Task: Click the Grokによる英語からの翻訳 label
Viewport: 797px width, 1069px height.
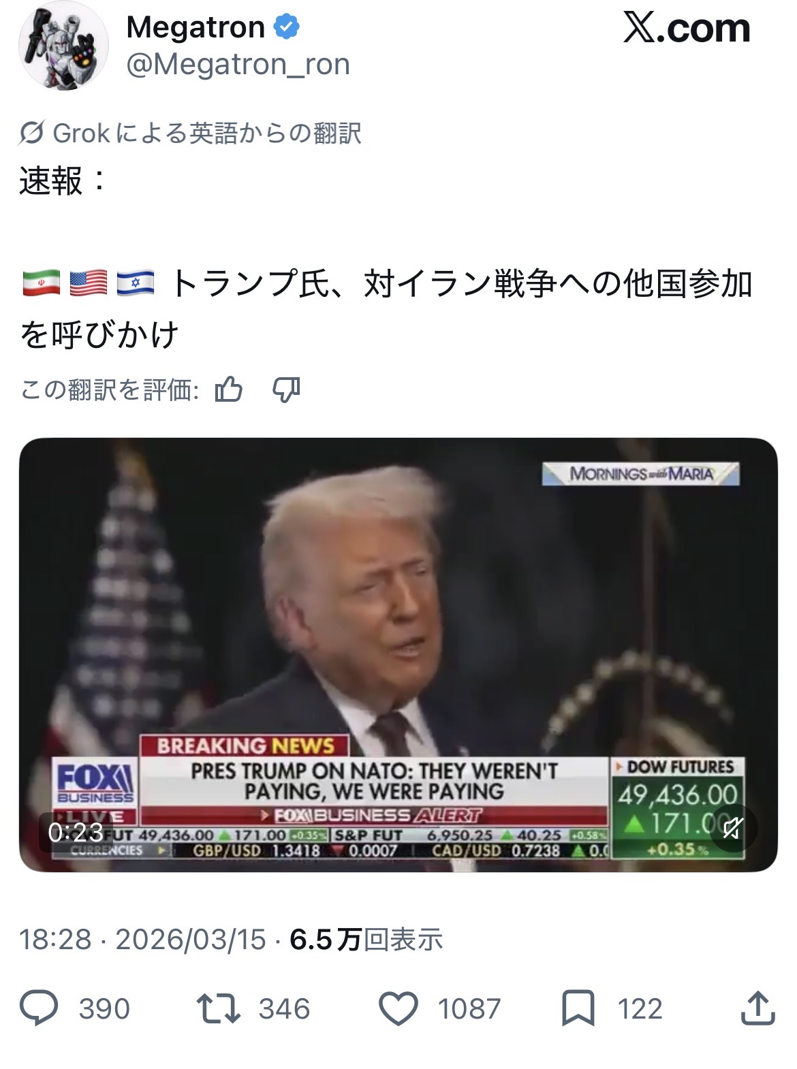Action: pos(207,133)
